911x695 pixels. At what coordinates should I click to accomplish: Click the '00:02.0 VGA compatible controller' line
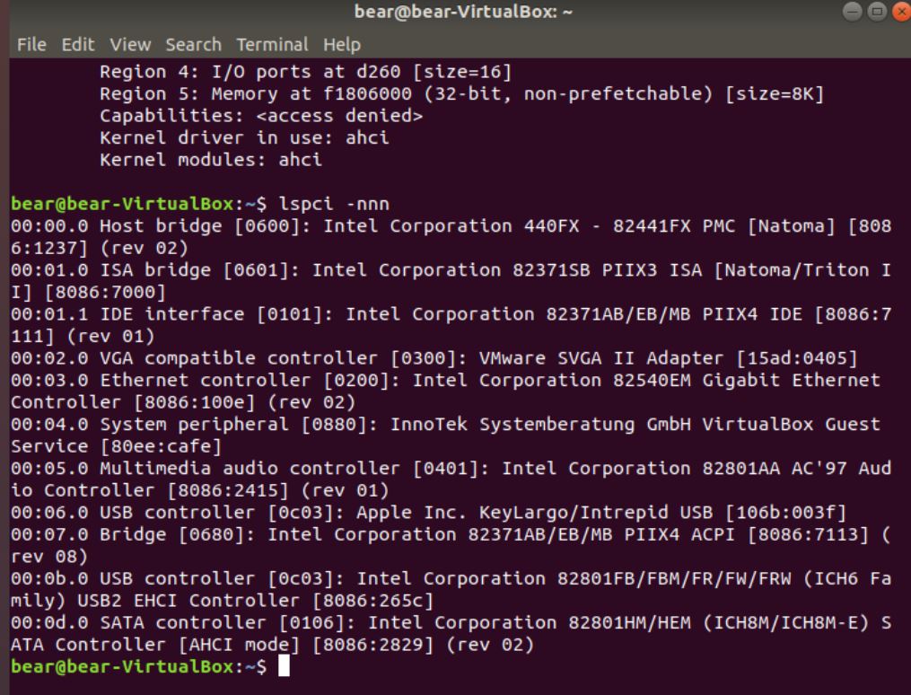(x=434, y=358)
